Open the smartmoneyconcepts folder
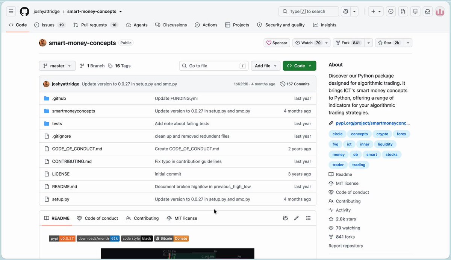Screen dimensions: 451x260 pyautogui.click(x=74, y=111)
